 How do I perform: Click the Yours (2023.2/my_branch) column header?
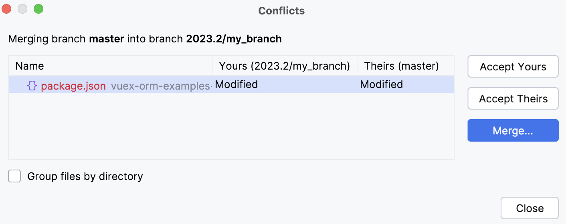285,66
